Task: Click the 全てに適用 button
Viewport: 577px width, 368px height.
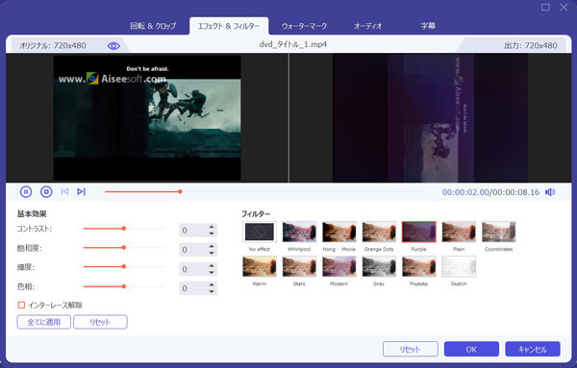Action: point(44,322)
